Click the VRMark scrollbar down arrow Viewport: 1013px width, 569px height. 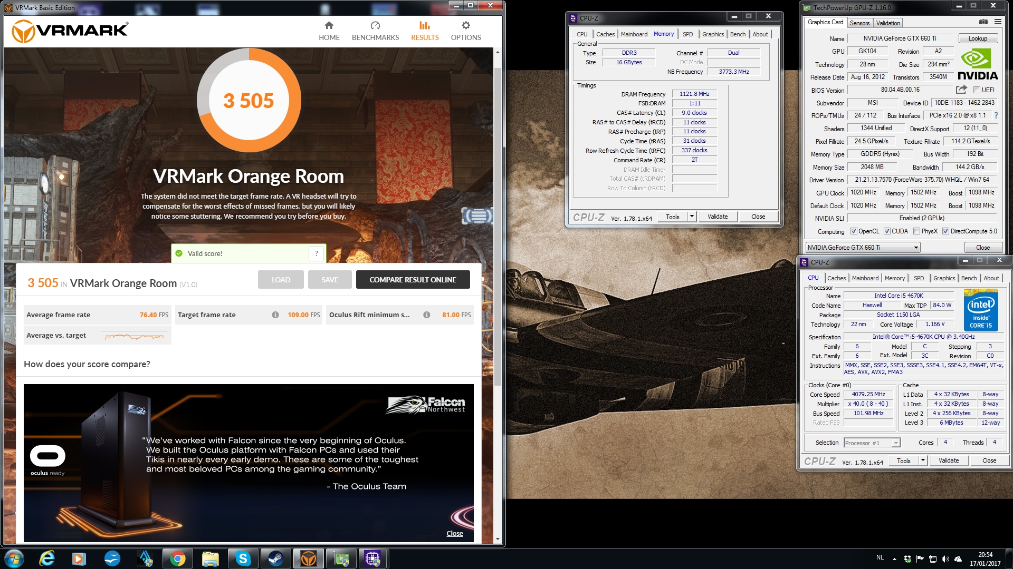[498, 539]
